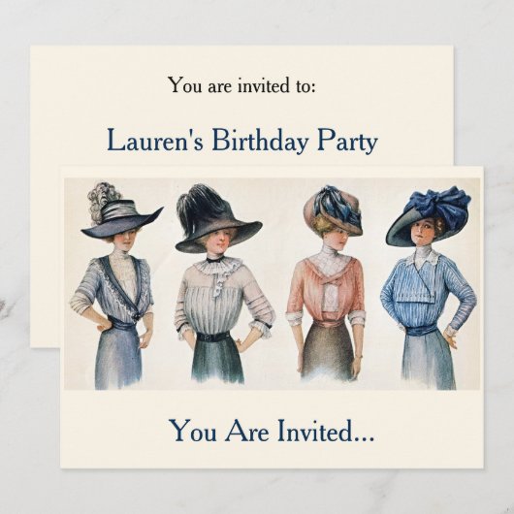
Task: Click the "You are invited to:" text
Action: click(x=241, y=85)
